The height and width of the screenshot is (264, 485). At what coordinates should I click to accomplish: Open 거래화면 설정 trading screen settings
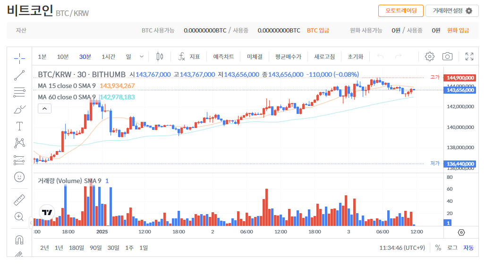pos(452,11)
